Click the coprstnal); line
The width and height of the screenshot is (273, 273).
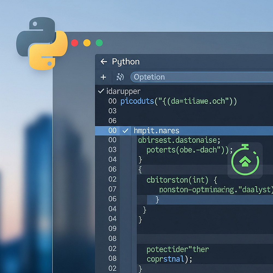tap(169, 259)
